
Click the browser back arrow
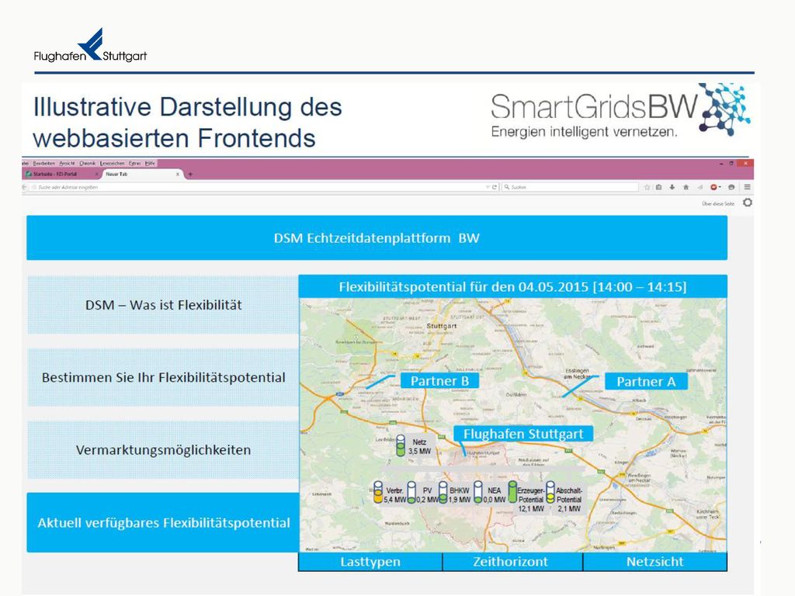click(x=24, y=187)
